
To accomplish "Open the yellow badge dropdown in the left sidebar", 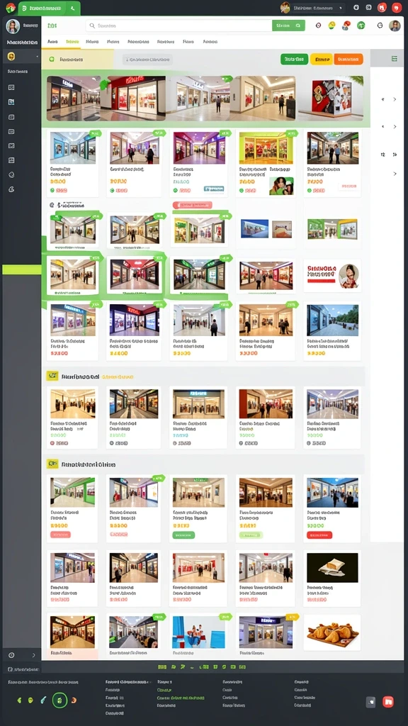I will pyautogui.click(x=21, y=57).
